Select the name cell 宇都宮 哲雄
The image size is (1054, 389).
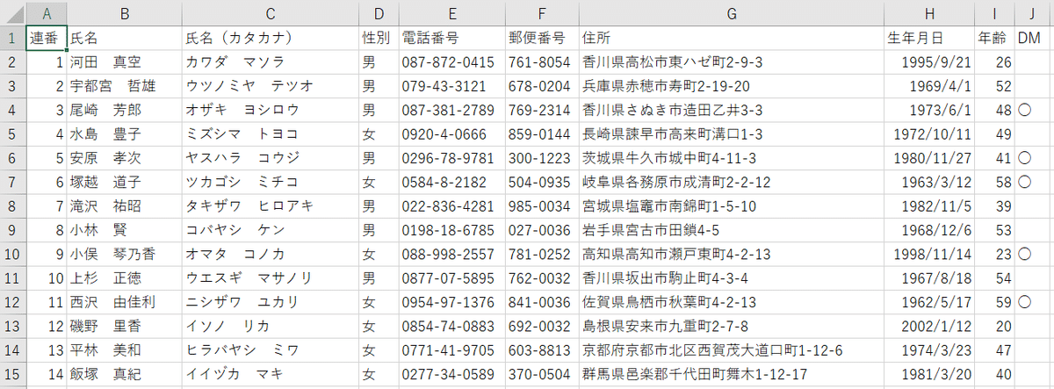(x=125, y=86)
